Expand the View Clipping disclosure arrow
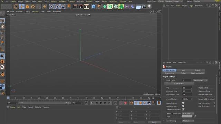This screenshot has height=124, width=221. (x=163, y=121)
